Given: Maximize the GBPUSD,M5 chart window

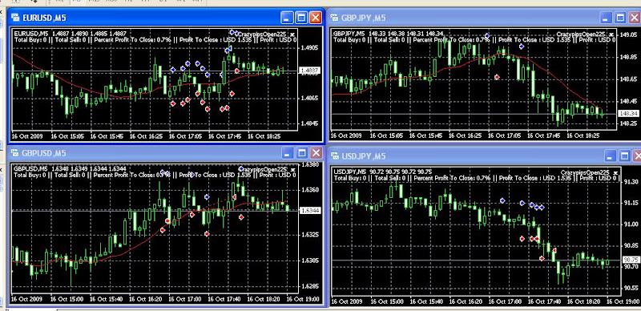Looking at the screenshot, I should tap(302, 153).
